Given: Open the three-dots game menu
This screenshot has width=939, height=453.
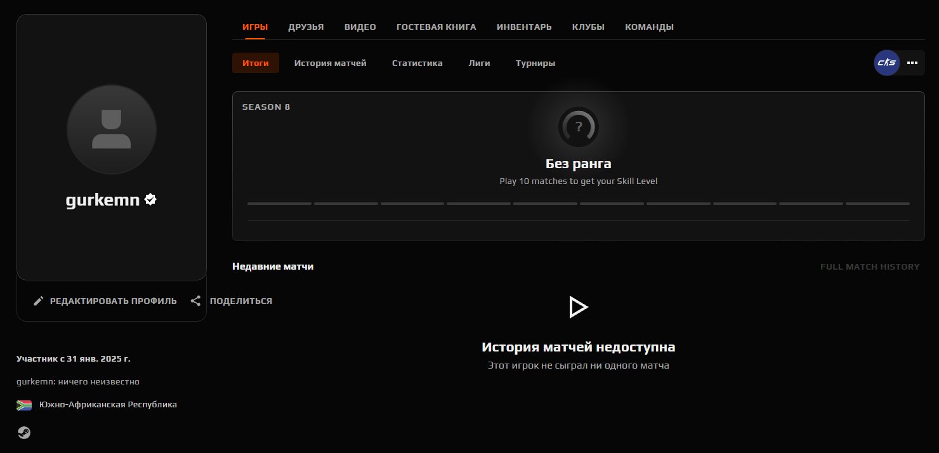Looking at the screenshot, I should point(912,63).
